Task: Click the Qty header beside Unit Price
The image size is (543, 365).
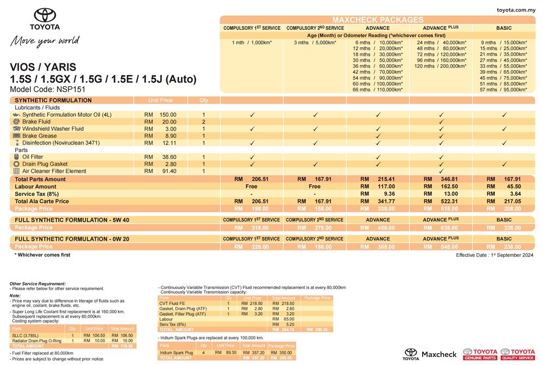Action: point(204,100)
